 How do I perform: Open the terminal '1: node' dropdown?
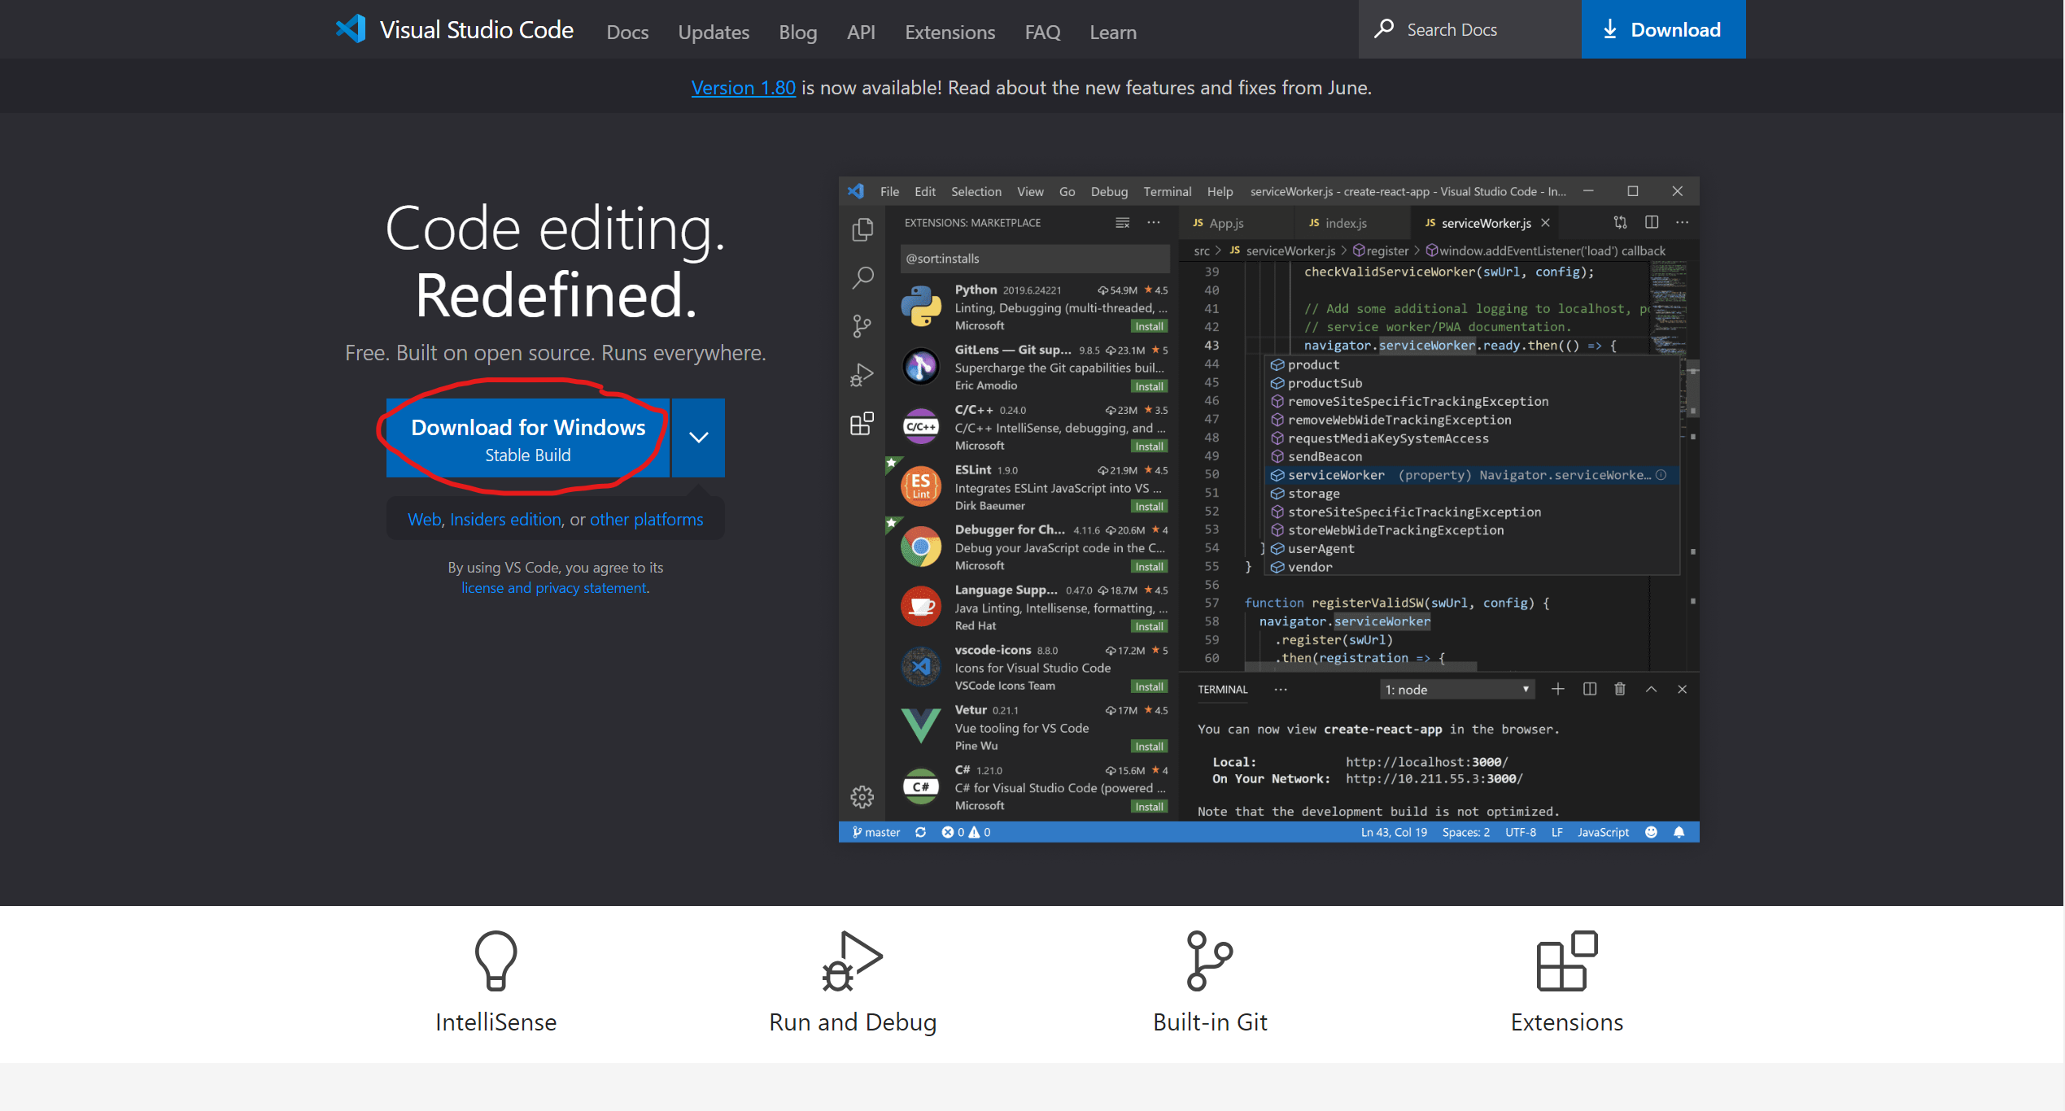pyautogui.click(x=1456, y=690)
